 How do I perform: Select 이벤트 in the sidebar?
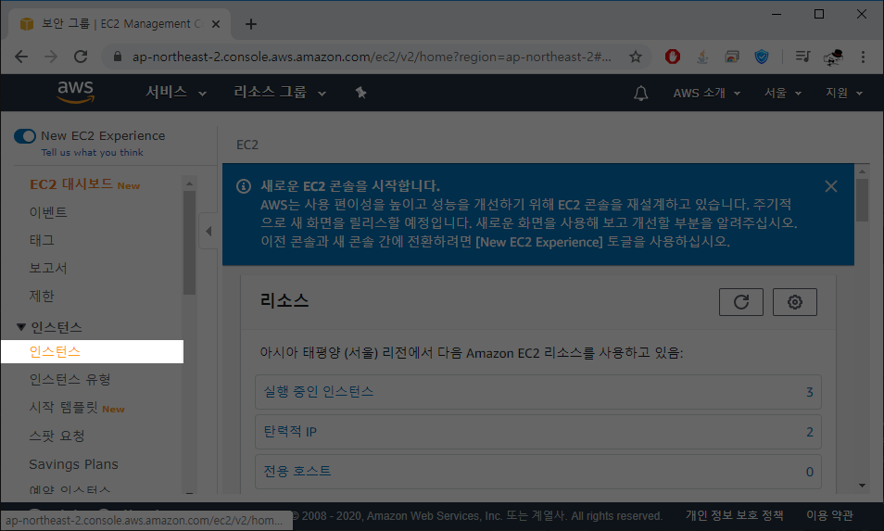coord(48,212)
